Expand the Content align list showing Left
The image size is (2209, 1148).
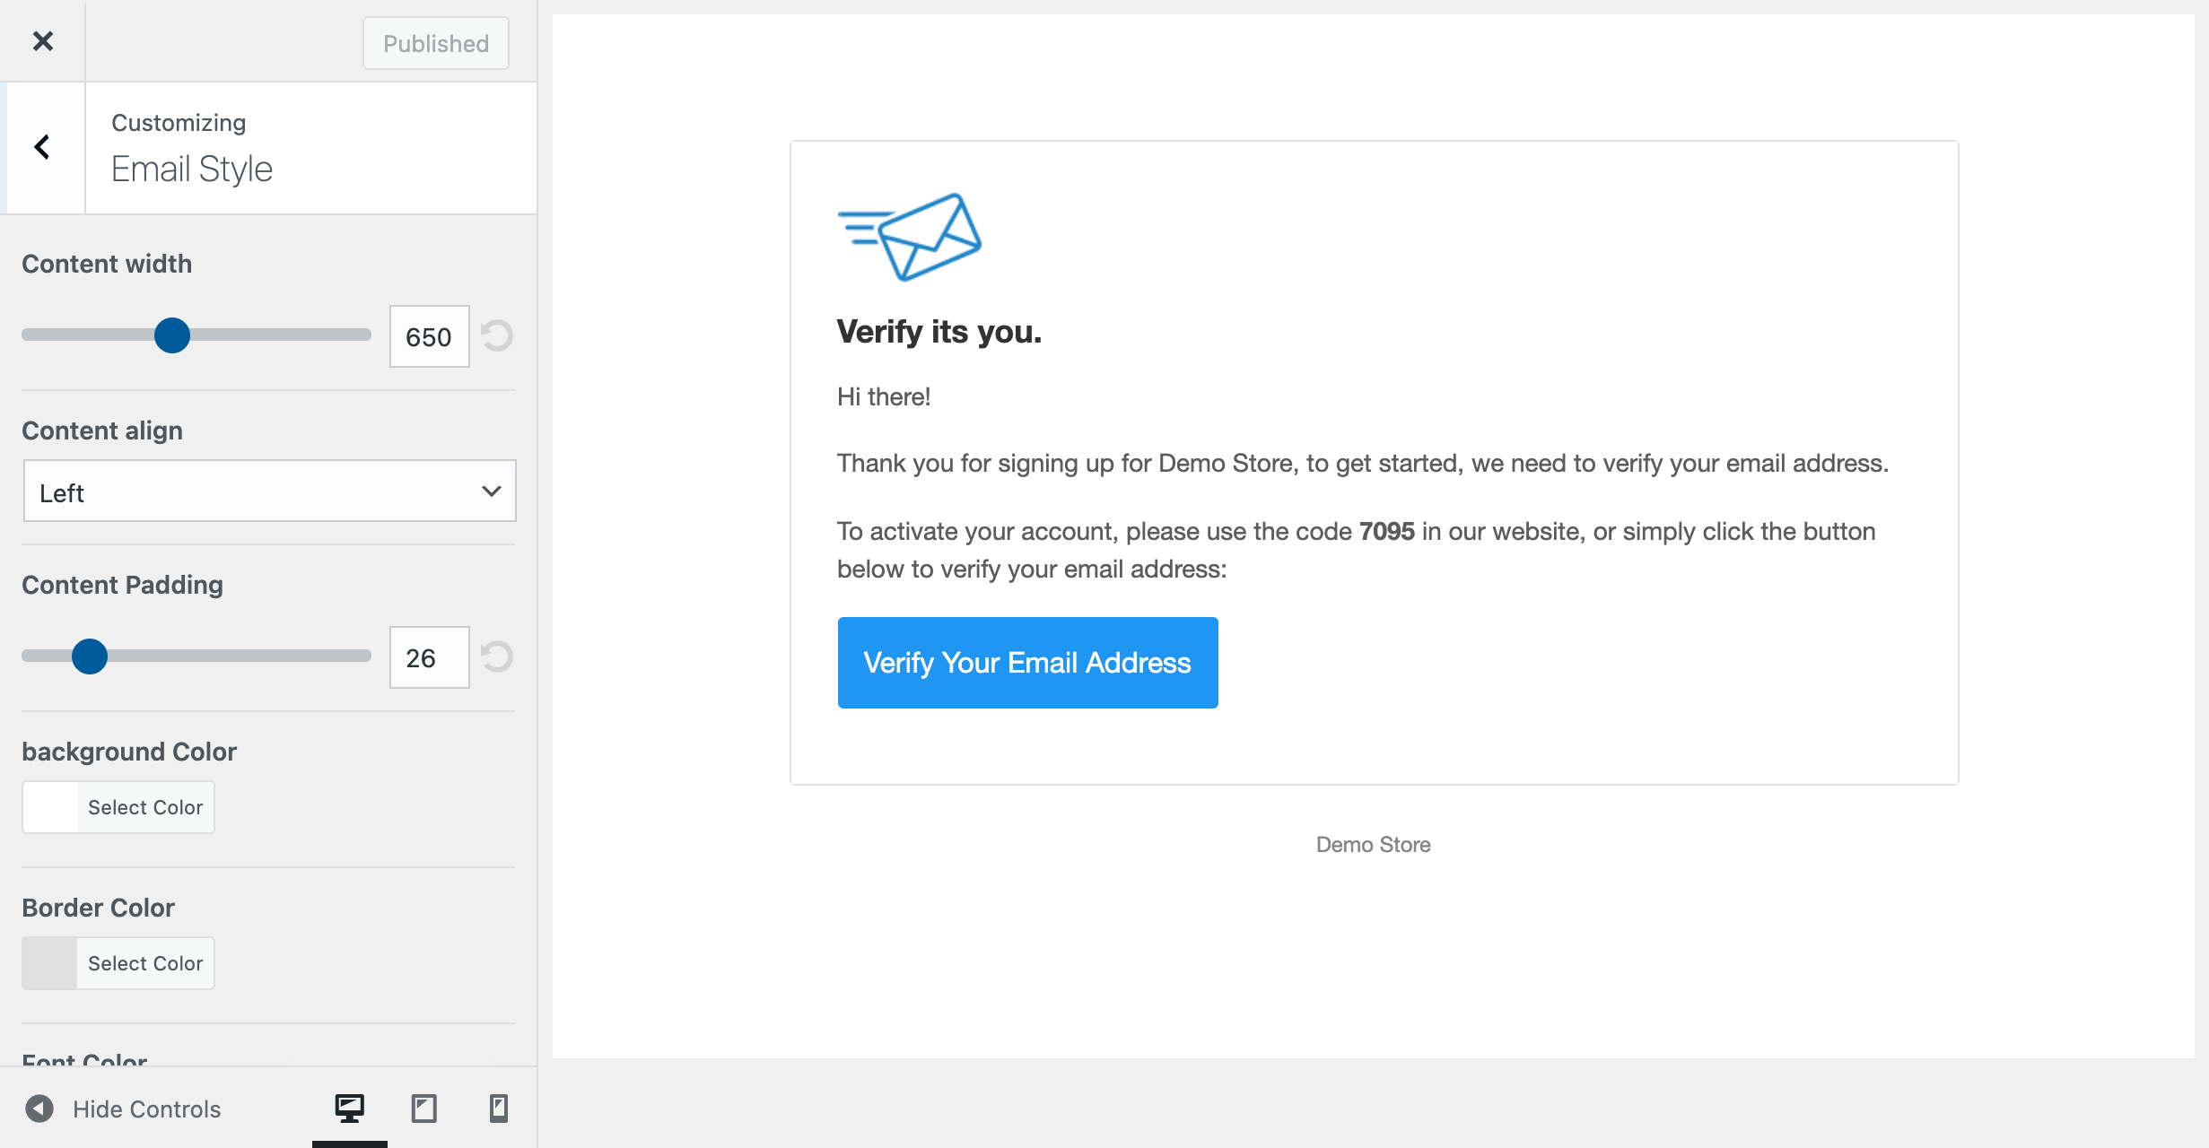click(269, 491)
